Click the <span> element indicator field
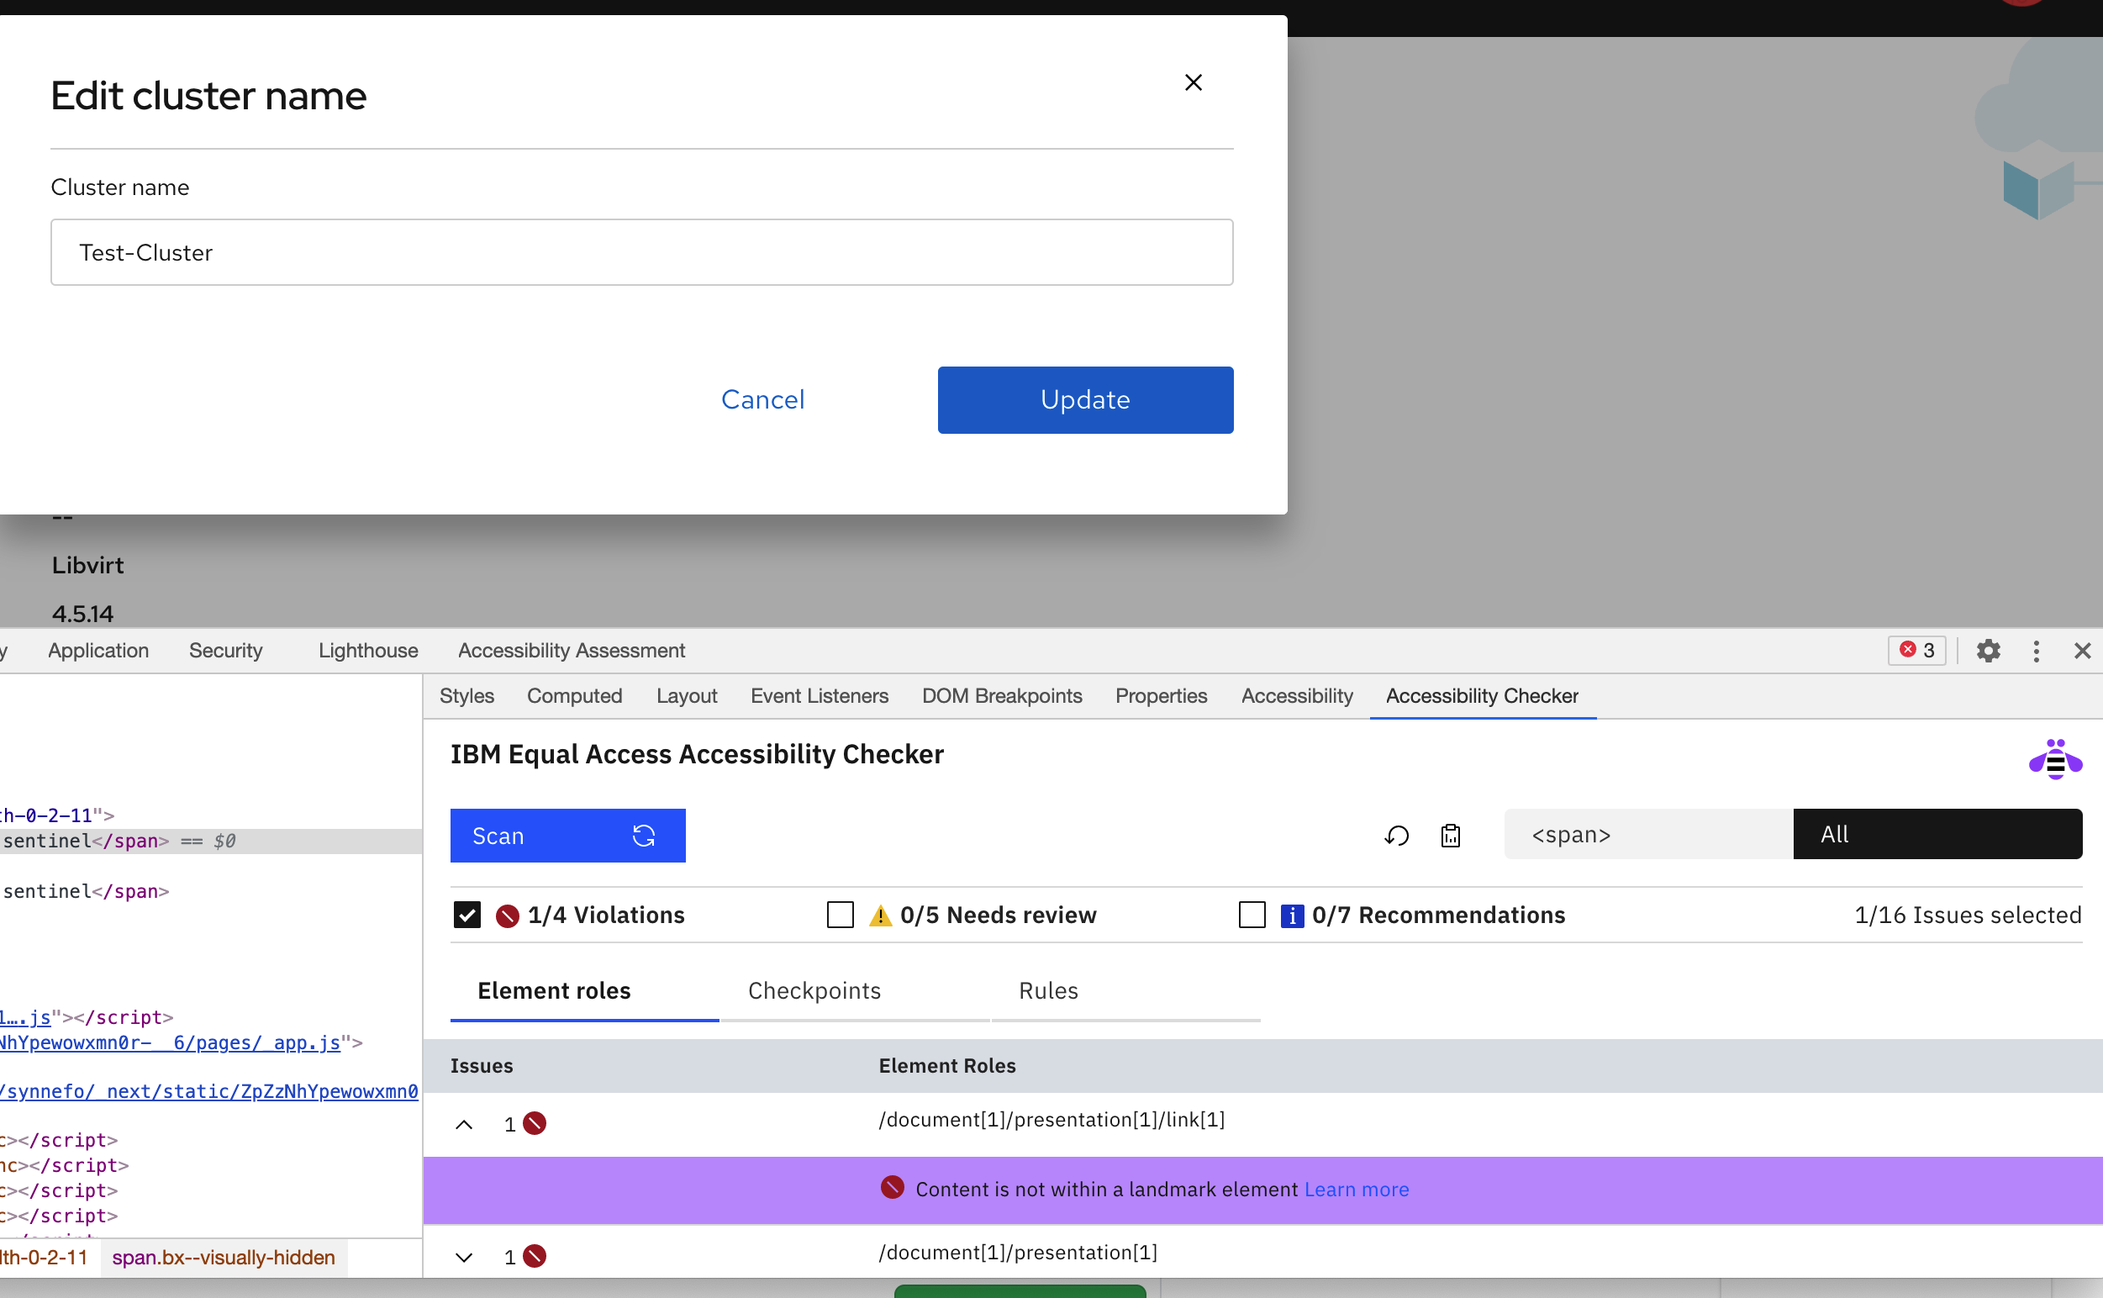This screenshot has width=2103, height=1298. (1647, 834)
